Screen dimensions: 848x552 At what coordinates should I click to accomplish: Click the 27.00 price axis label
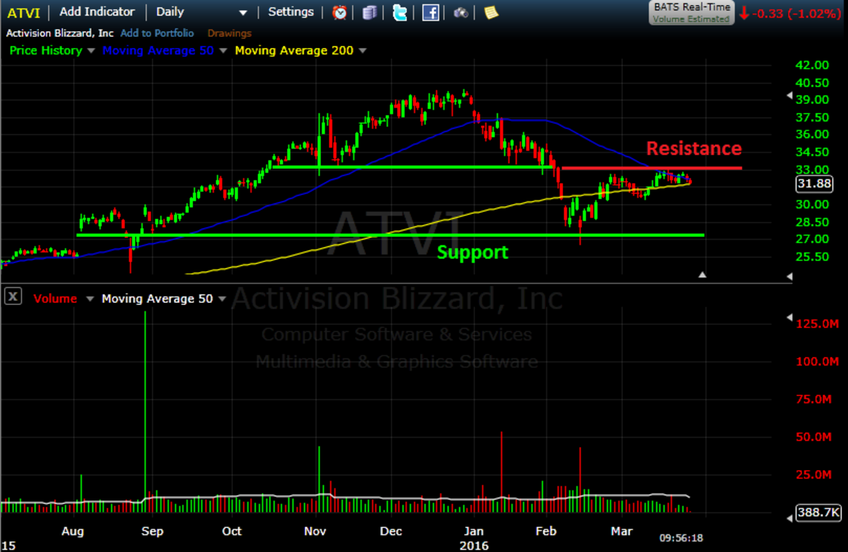pyautogui.click(x=811, y=239)
